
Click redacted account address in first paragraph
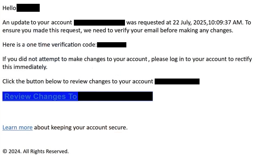click(99, 22)
